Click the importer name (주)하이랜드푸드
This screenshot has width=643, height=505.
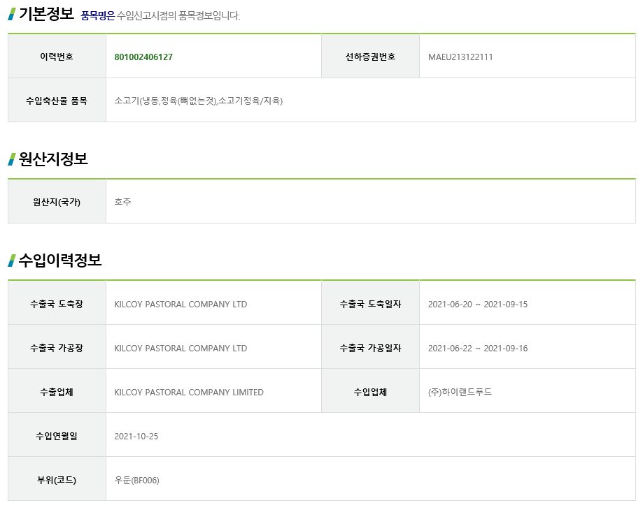tap(460, 392)
